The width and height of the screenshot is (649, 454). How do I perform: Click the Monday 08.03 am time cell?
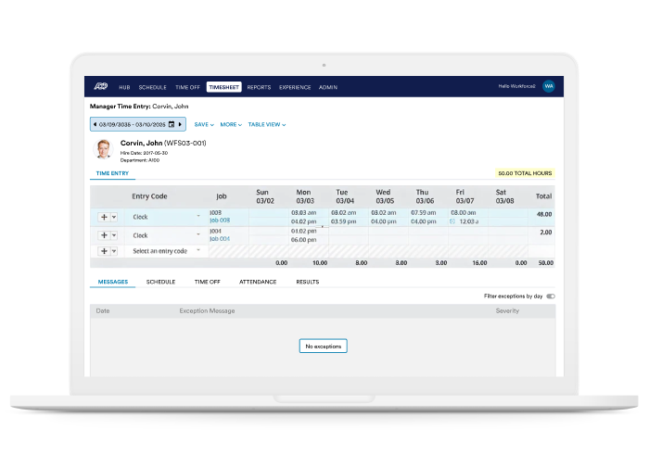(304, 212)
